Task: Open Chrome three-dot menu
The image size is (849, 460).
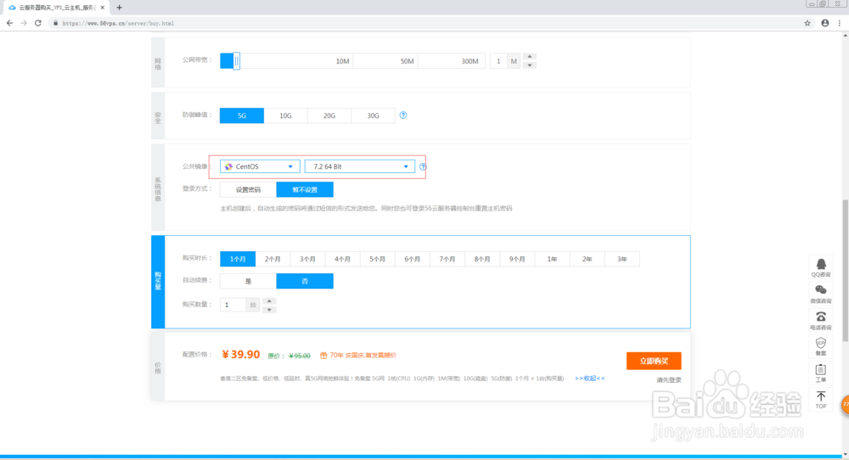Action: [x=840, y=23]
